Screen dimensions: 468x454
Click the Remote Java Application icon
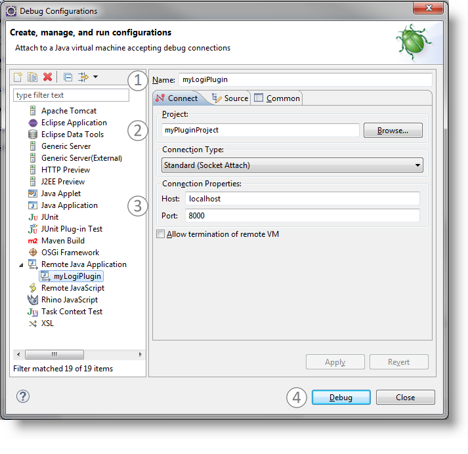(x=33, y=264)
